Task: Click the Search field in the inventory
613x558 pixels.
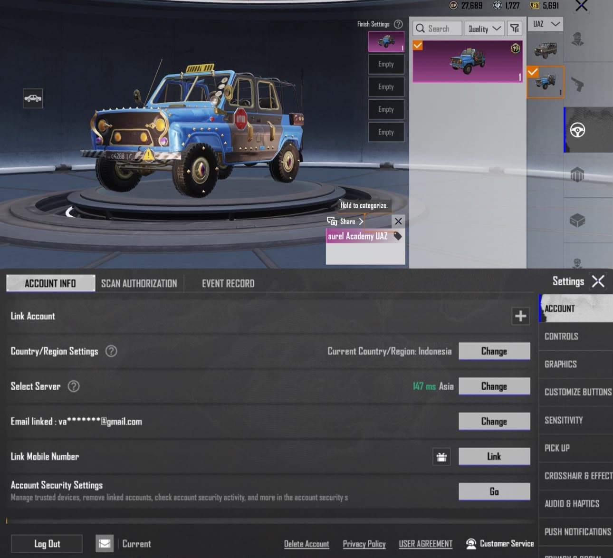Action: point(437,29)
